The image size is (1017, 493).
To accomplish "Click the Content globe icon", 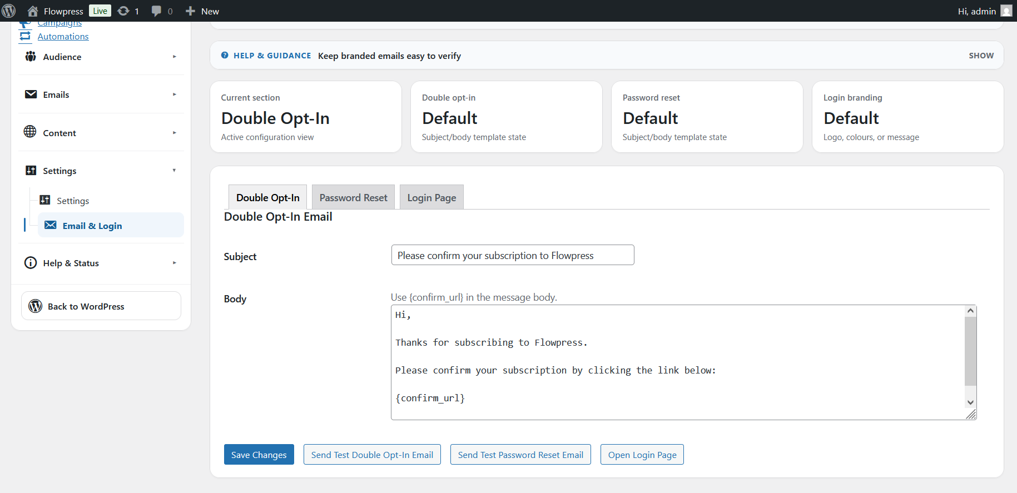I will click(30, 132).
